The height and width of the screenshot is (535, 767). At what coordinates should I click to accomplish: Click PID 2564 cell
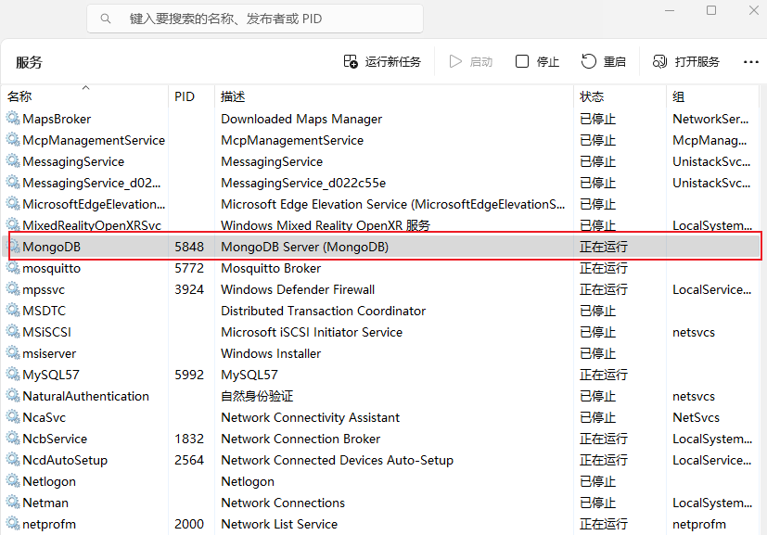189,460
